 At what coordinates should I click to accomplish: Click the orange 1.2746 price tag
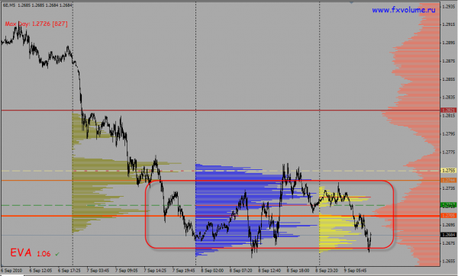pos(449,180)
